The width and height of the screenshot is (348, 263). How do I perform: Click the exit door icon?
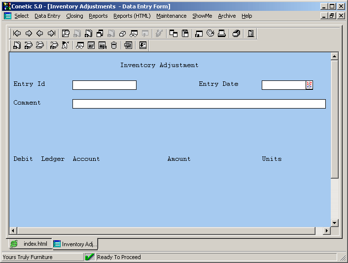pos(251,34)
